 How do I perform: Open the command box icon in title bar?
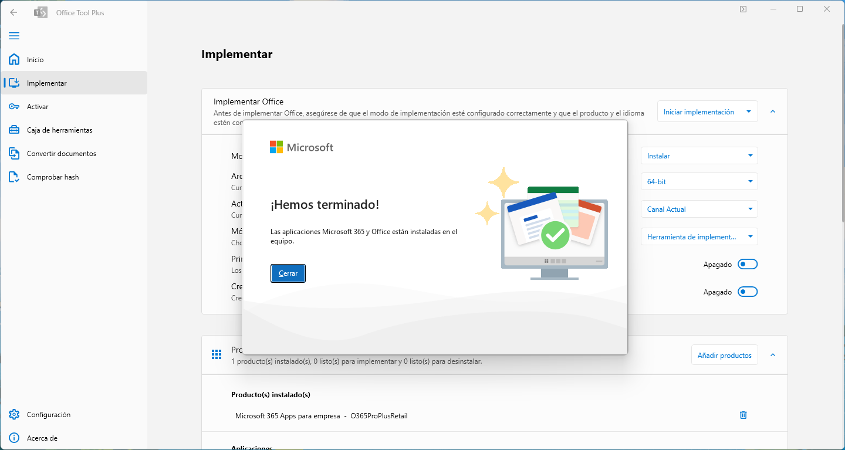743,9
